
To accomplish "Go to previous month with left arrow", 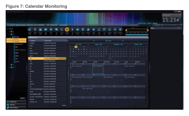I will tap(94, 41).
